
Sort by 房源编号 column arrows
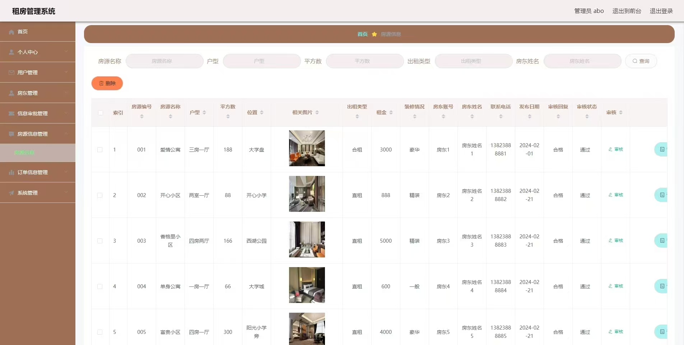[142, 116]
